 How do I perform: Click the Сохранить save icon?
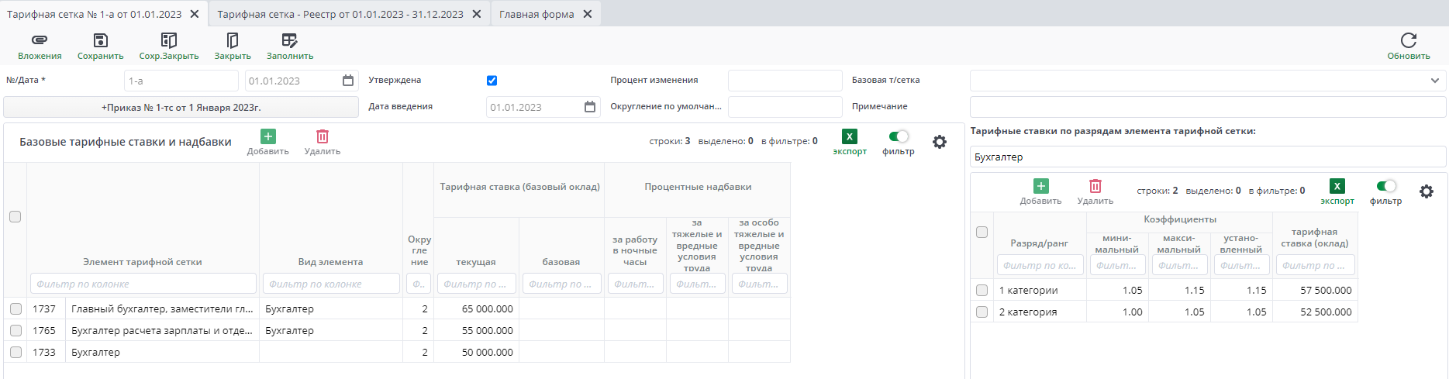tap(100, 40)
